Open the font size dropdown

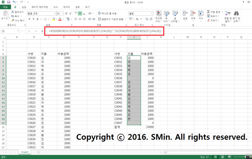63,14
